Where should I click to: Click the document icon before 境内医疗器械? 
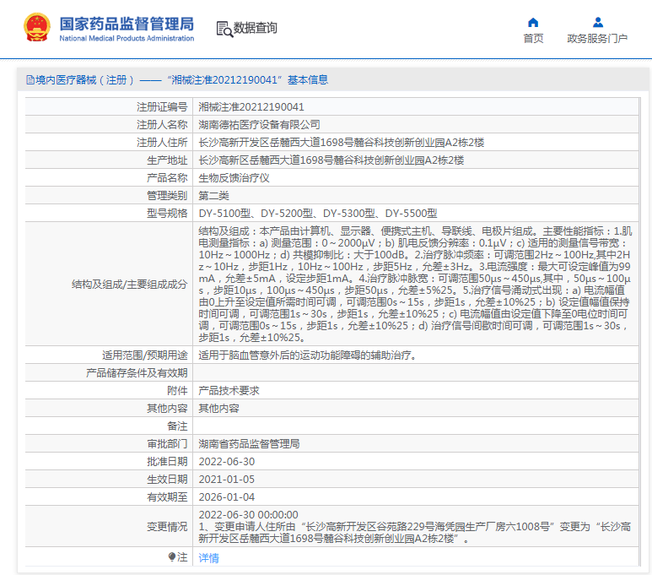pos(30,79)
